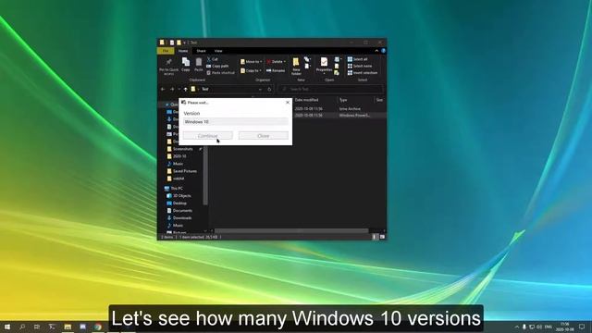Open the Move to dropdown
The height and width of the screenshot is (333, 592).
251,62
